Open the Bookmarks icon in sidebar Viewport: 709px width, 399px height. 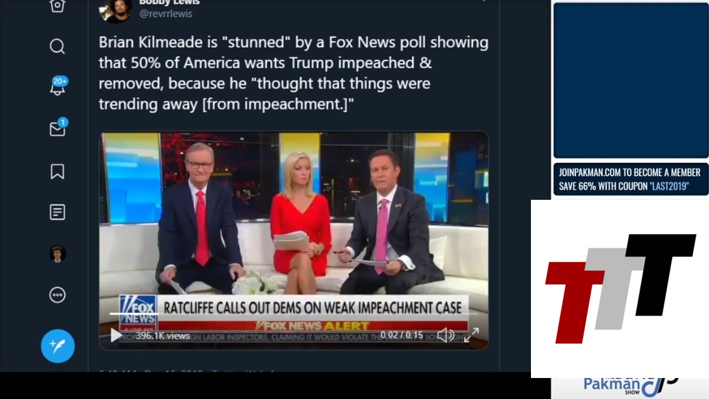click(x=57, y=171)
